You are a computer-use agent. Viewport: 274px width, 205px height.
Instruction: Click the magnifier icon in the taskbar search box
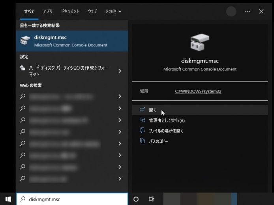tap(23, 199)
